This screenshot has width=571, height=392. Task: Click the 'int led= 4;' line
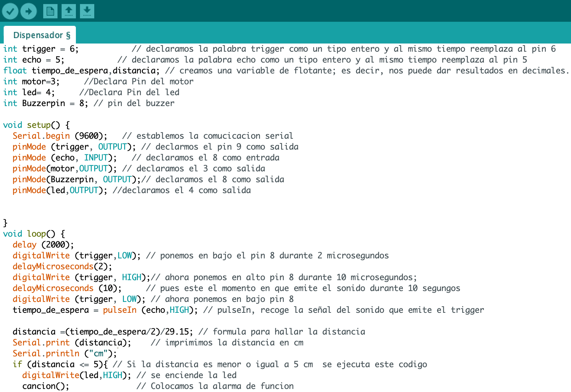(x=29, y=92)
